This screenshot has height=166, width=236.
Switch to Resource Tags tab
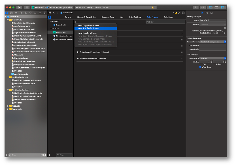(108, 17)
